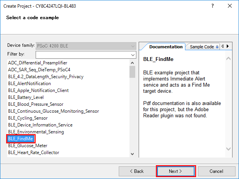The height and width of the screenshot is (179, 239).
Task: Click the help question mark icon
Action: [x=213, y=6]
